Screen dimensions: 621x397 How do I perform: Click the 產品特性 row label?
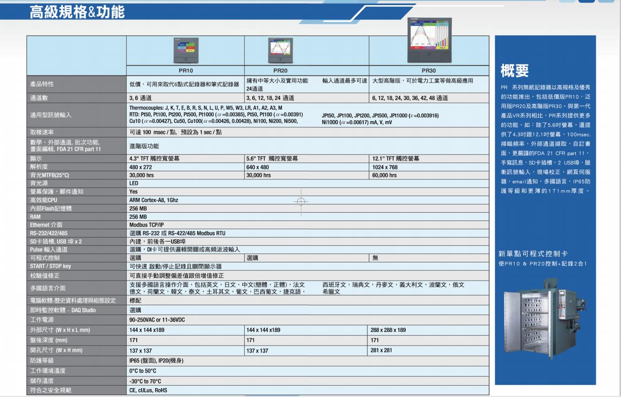(x=43, y=84)
